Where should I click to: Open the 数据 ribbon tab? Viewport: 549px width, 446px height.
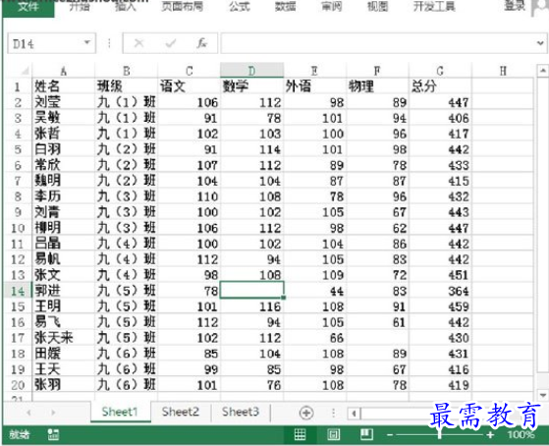pyautogui.click(x=286, y=6)
